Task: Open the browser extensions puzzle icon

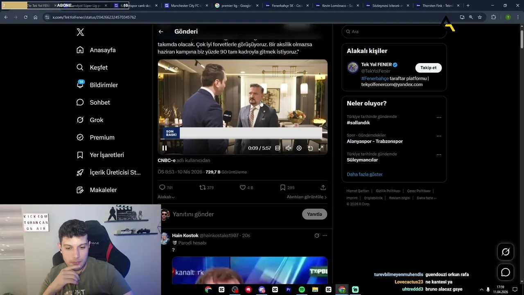Action: [x=493, y=17]
